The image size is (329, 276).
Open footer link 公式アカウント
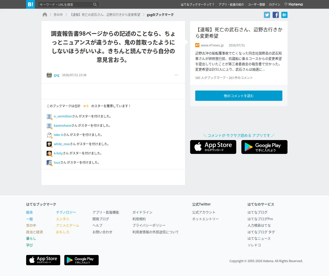coord(204,212)
